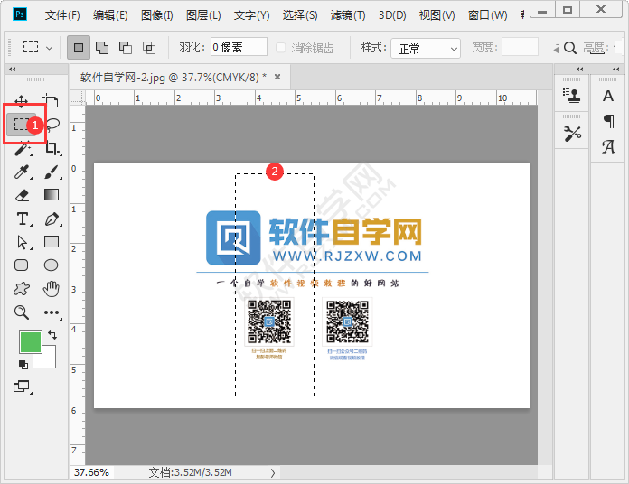This screenshot has width=629, height=484.
Task: Expand the status bar info arrow
Action: (x=273, y=472)
